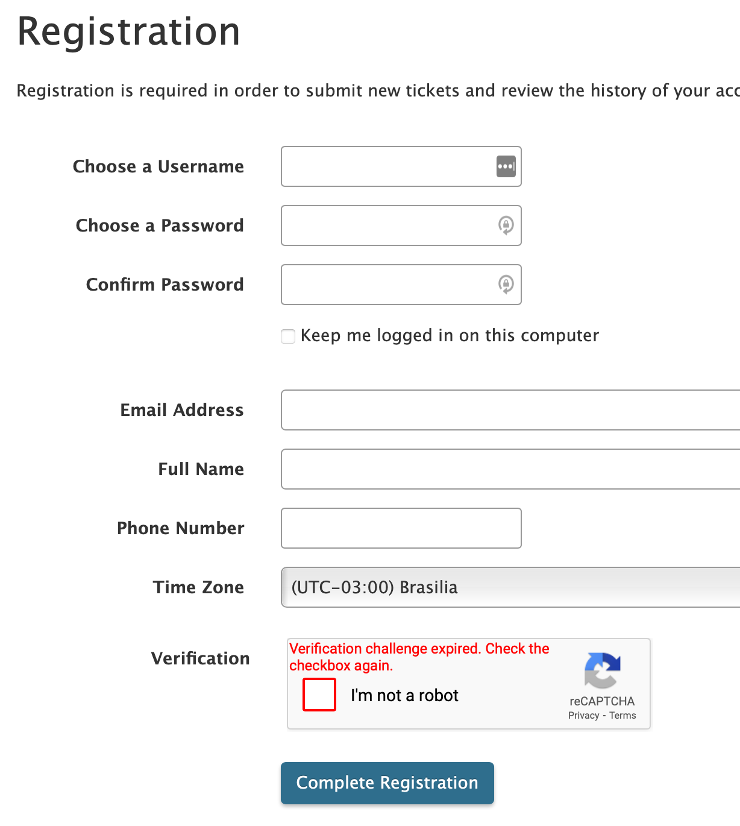This screenshot has height=826, width=740.
Task: Click the Time Zone label
Action: pos(198,587)
